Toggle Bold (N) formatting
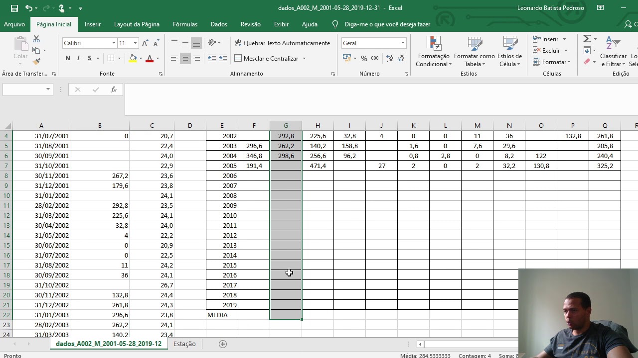This screenshot has height=358, width=638. pos(68,58)
